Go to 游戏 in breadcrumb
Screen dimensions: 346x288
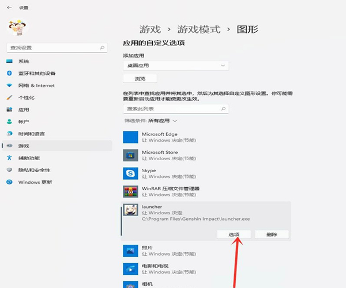[x=150, y=29]
